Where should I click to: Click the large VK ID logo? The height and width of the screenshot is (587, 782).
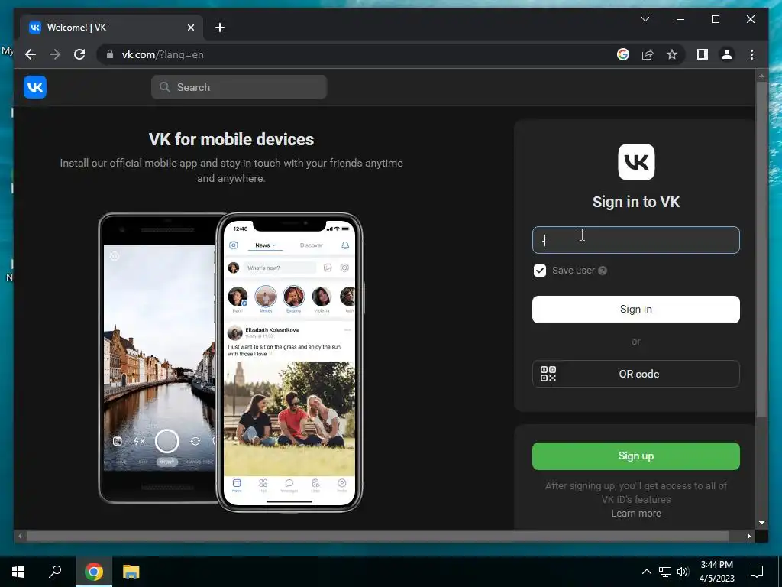pos(636,162)
